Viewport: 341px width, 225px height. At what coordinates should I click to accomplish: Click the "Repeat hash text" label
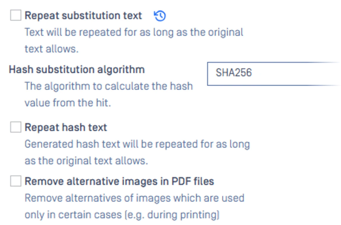click(66, 127)
